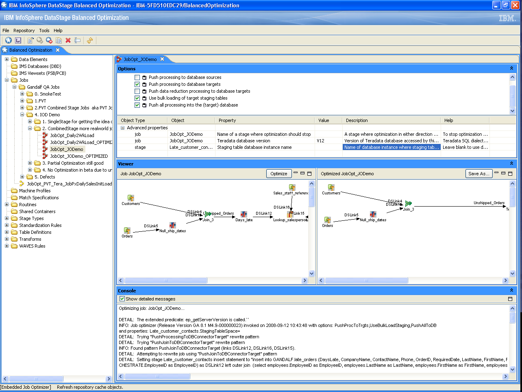Expand the 1.FVT folder
Image resolution: width=522 pixels, height=392 pixels.
pyautogui.click(x=22, y=101)
